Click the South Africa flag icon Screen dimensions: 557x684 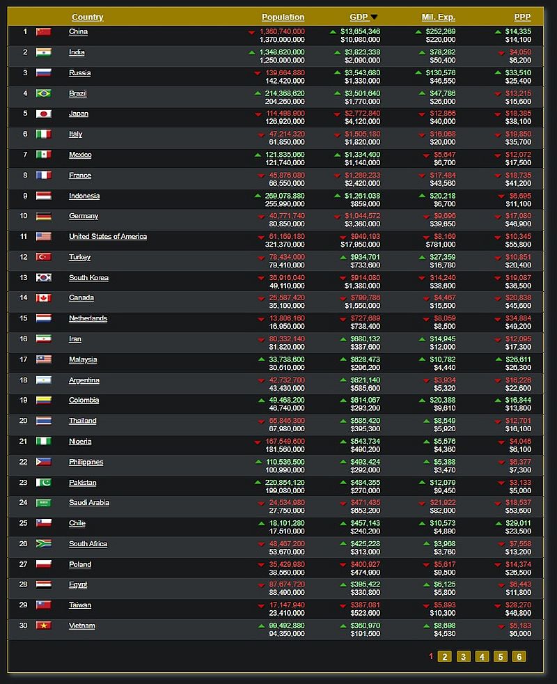point(43,544)
